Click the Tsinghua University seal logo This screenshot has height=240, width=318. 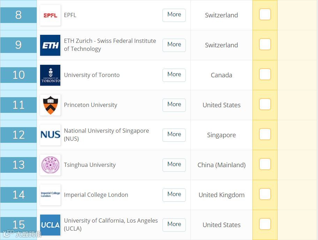coord(50,165)
